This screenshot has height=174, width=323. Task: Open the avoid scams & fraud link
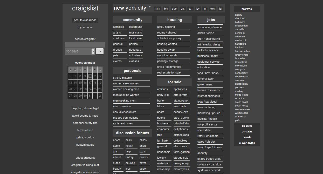pyautogui.click(x=85, y=116)
